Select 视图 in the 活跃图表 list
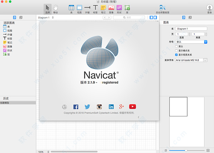Viewport: 214px width, 153px height. (x=7, y=31)
